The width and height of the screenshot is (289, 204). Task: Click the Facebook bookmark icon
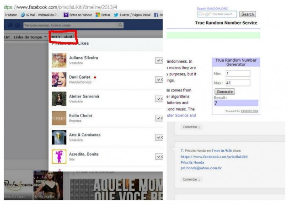[156, 15]
